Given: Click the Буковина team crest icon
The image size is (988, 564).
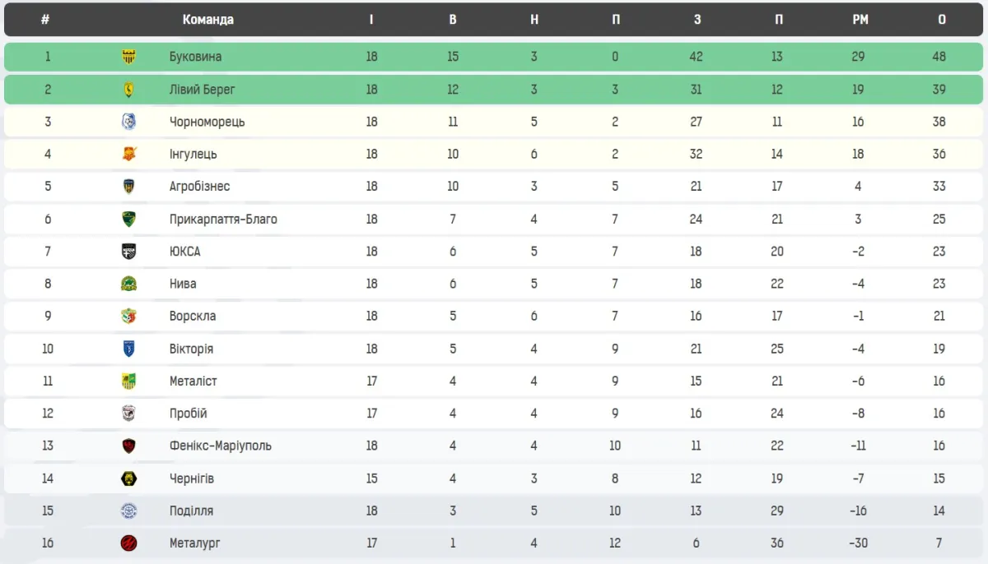Looking at the screenshot, I should pos(128,57).
